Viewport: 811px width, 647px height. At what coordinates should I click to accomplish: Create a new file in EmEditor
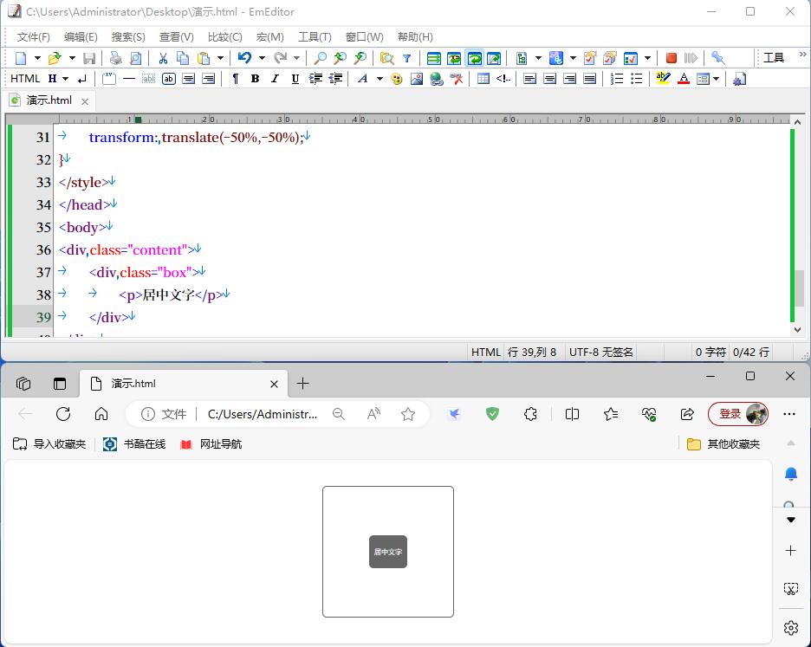click(x=21, y=58)
